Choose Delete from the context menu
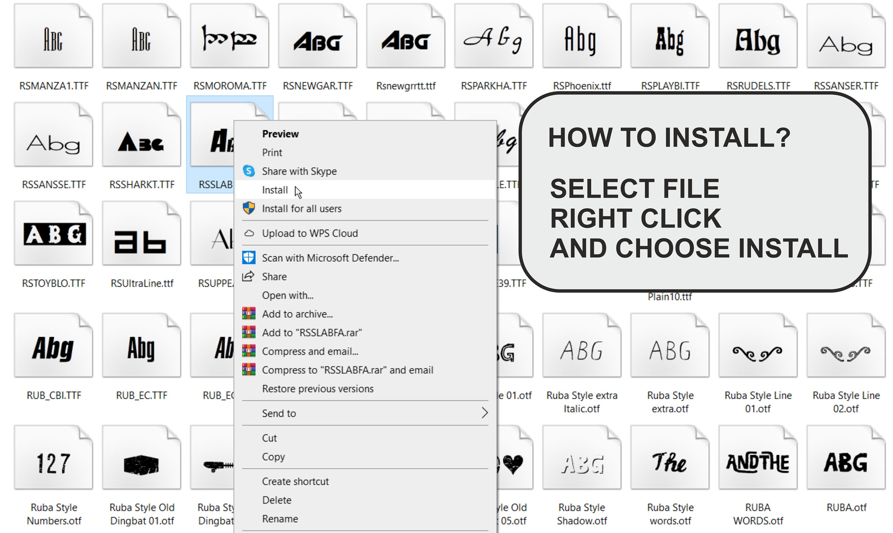 pos(365,500)
